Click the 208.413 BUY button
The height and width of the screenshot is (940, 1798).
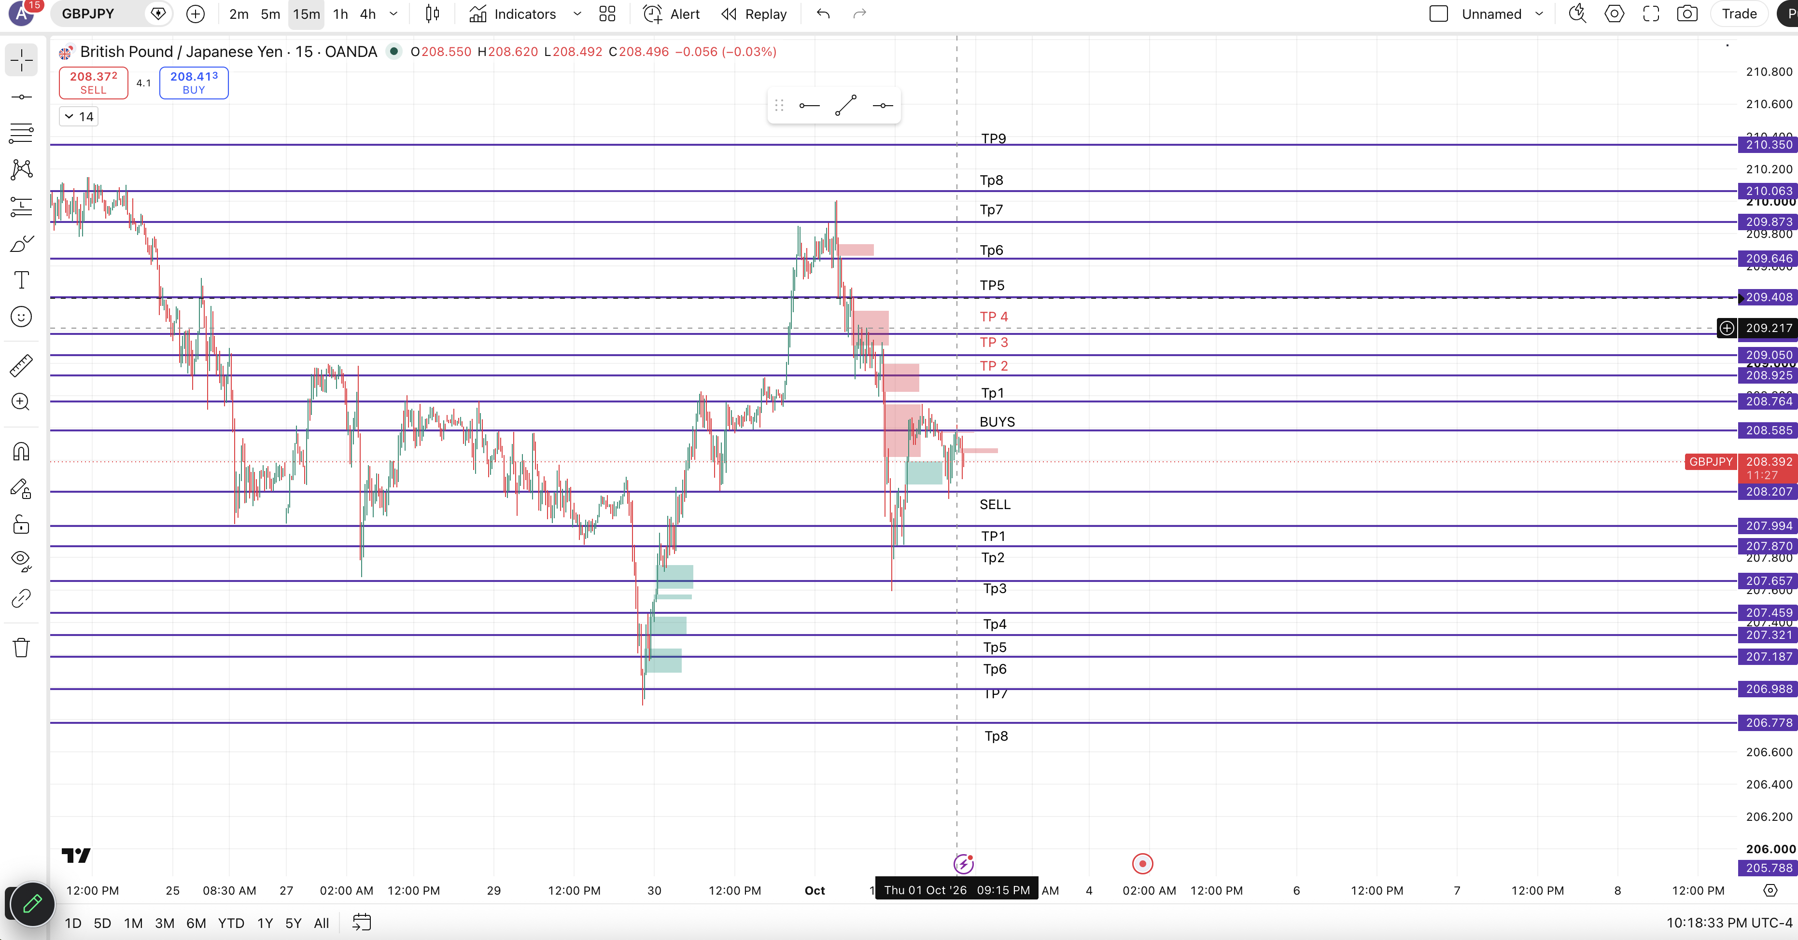tap(194, 83)
